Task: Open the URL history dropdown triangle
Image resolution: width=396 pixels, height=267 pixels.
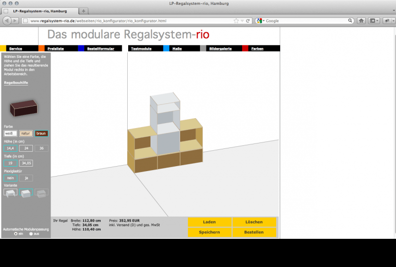Action: point(242,21)
